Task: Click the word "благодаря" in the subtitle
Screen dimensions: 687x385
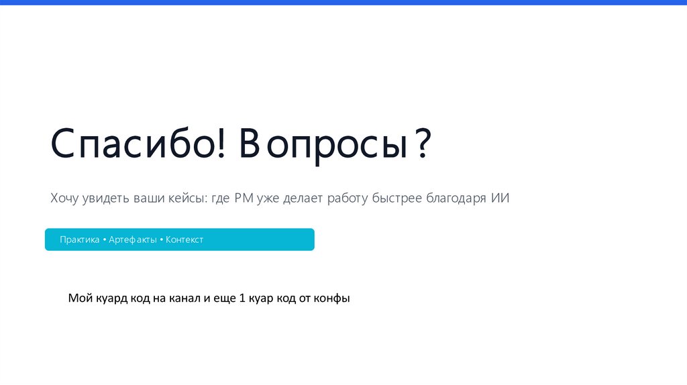Action: pyautogui.click(x=455, y=199)
